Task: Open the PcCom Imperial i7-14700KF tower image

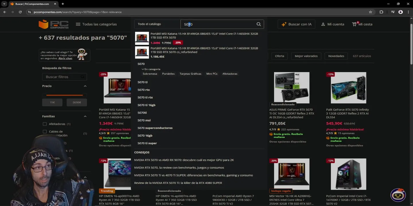Action: coord(348,174)
